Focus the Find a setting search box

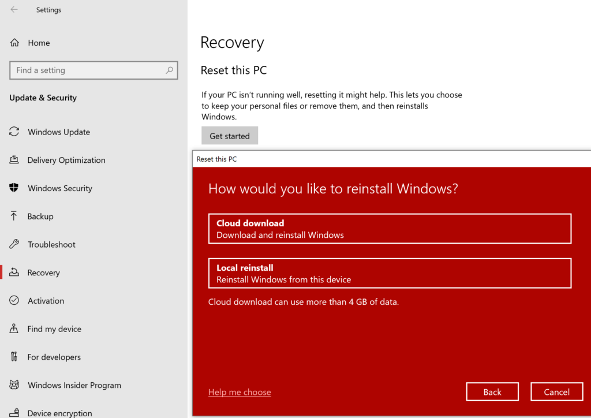coord(93,70)
